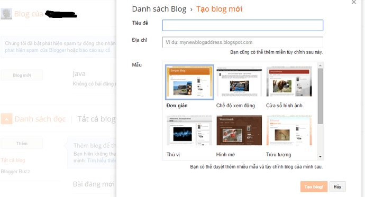This screenshot has width=365, height=197.
Task: Cancel with the Hủy button
Action: pyautogui.click(x=337, y=187)
